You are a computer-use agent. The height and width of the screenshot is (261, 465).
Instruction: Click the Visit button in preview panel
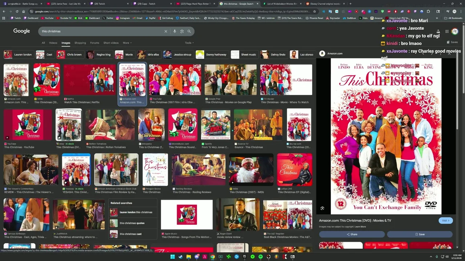[x=445, y=220]
